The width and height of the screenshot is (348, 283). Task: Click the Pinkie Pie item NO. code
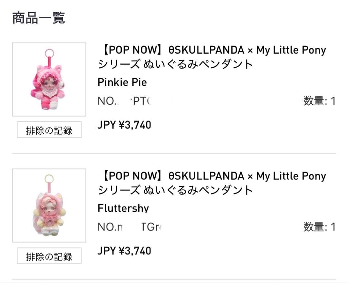tap(126, 101)
